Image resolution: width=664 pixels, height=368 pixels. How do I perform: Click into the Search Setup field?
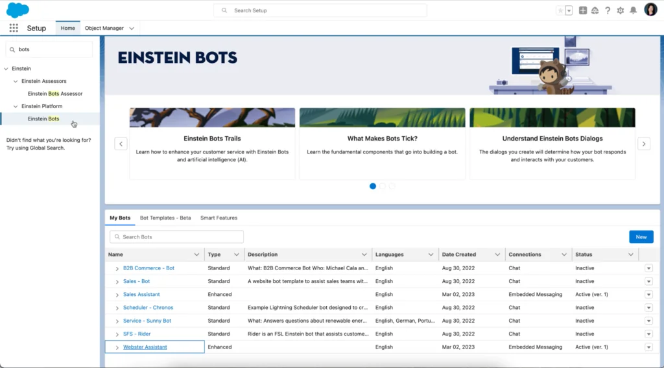pos(320,10)
